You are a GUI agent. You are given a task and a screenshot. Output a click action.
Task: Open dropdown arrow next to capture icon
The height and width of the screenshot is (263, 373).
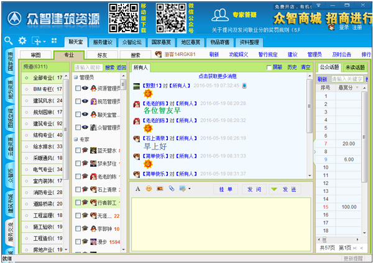click(45, 42)
